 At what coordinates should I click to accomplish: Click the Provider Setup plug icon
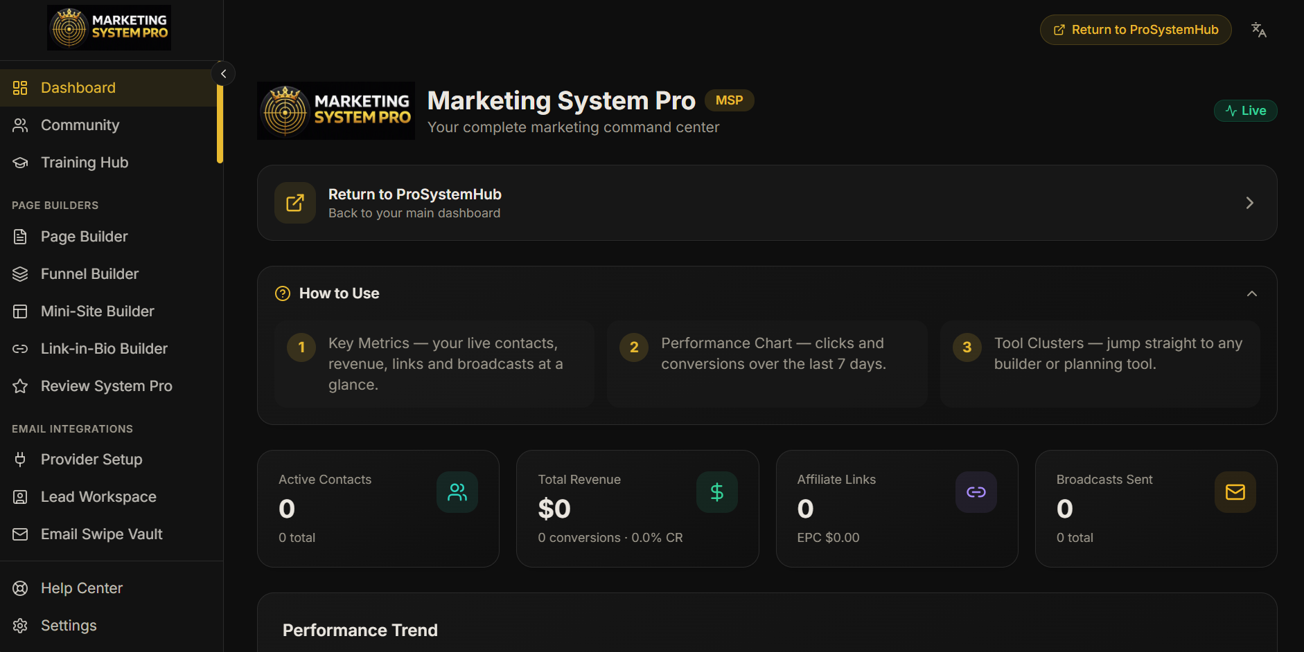tap(20, 460)
